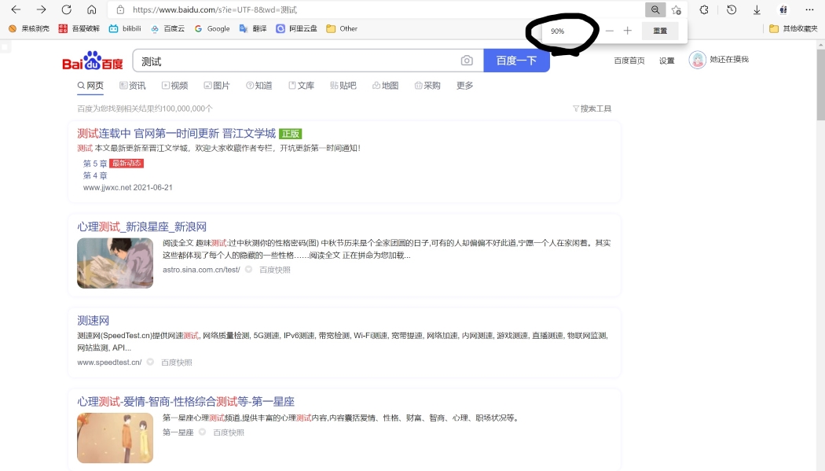Screen dimensions: 825x471
Task: Click the zoom magnifier icon in address bar
Action: [654, 9]
